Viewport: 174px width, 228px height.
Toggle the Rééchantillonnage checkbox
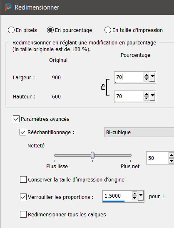[x=23, y=132]
